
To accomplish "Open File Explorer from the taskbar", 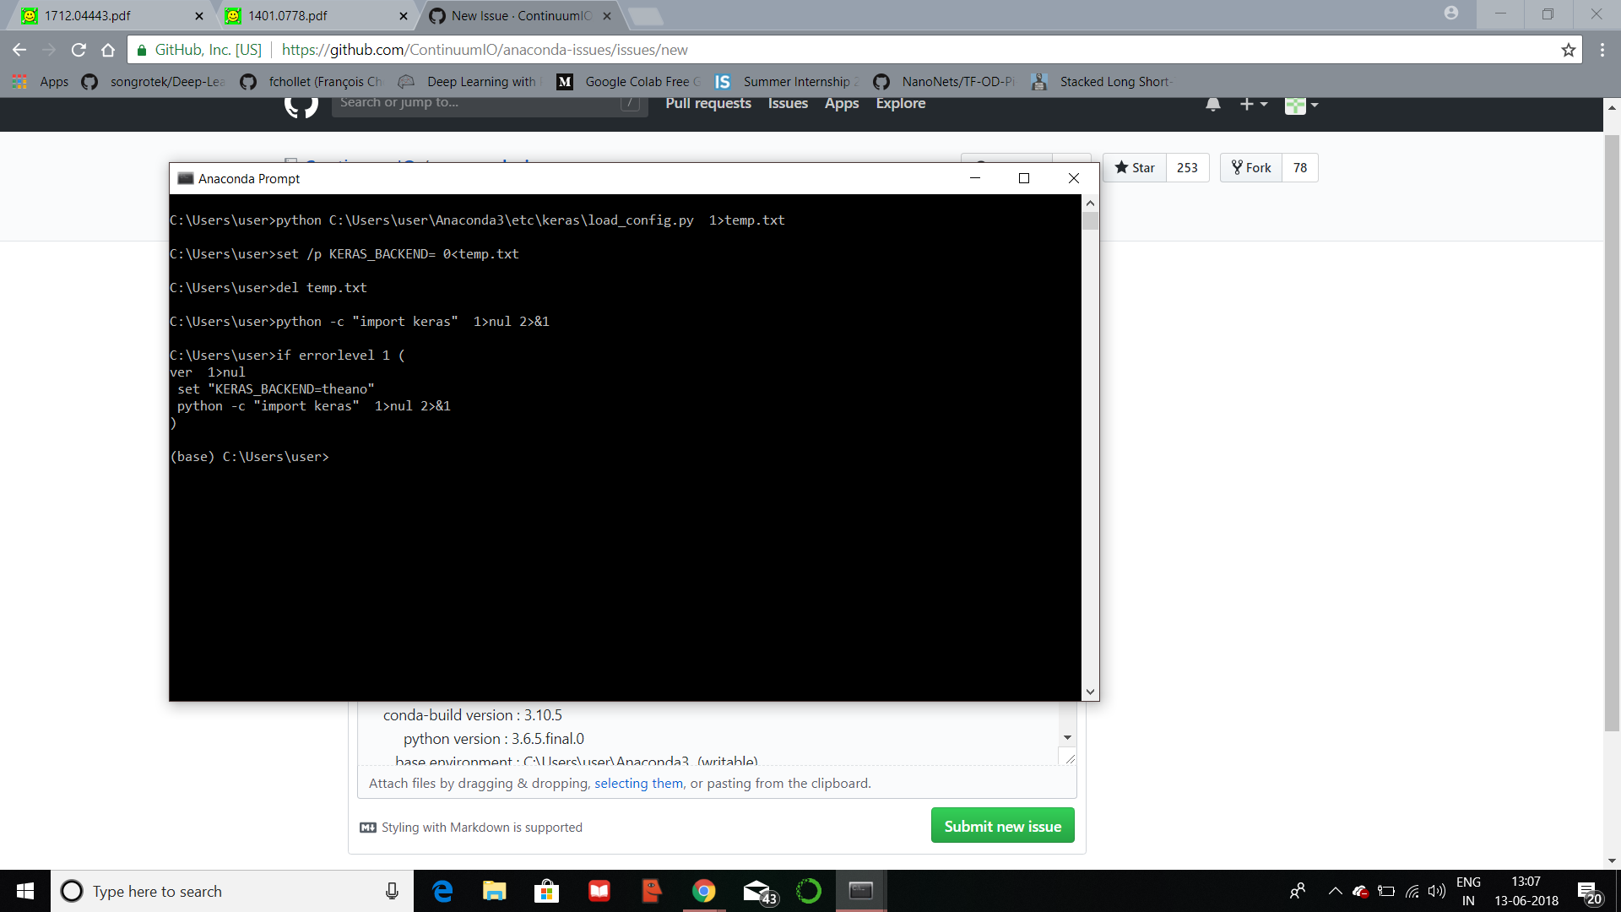I will point(494,891).
